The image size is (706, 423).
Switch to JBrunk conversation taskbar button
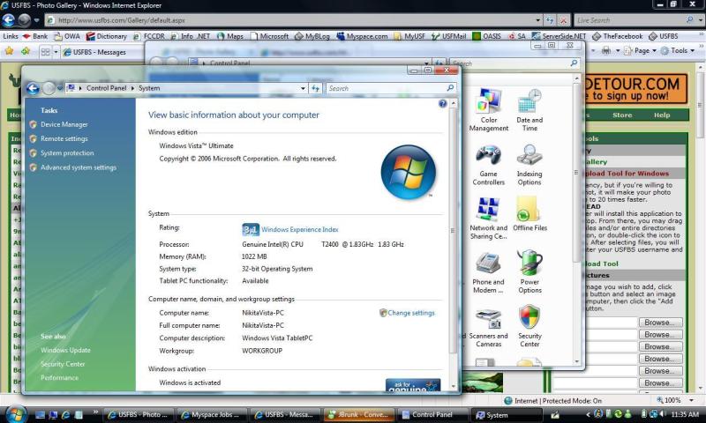click(359, 415)
